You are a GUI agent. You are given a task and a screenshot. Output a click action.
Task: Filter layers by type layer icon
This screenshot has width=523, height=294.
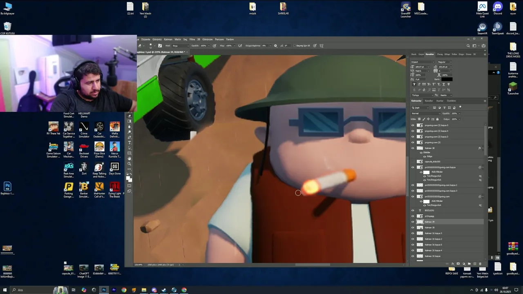tap(444, 108)
